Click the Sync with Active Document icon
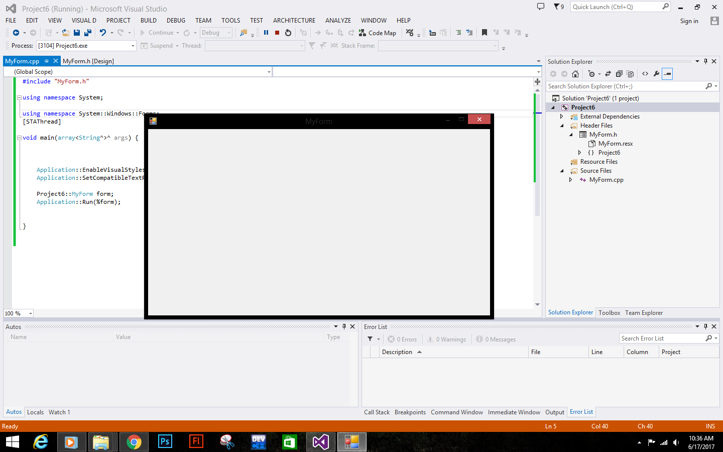 pyautogui.click(x=608, y=74)
